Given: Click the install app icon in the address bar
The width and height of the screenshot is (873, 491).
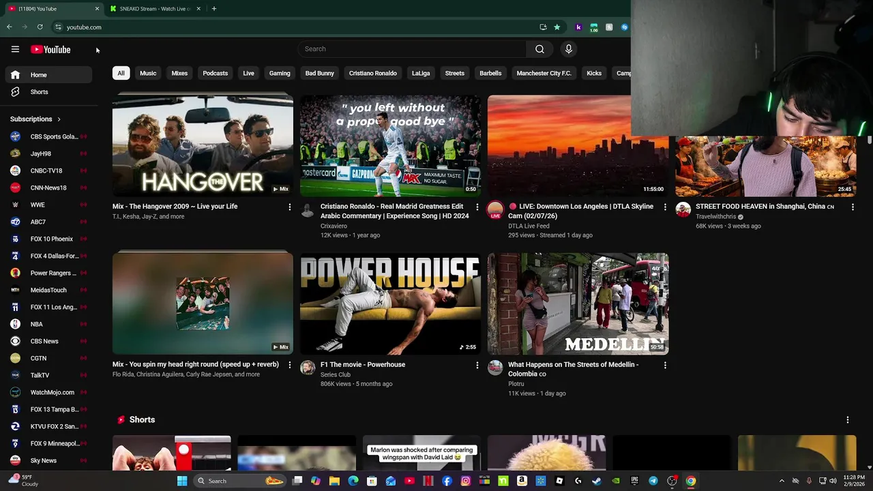Looking at the screenshot, I should click(x=543, y=27).
